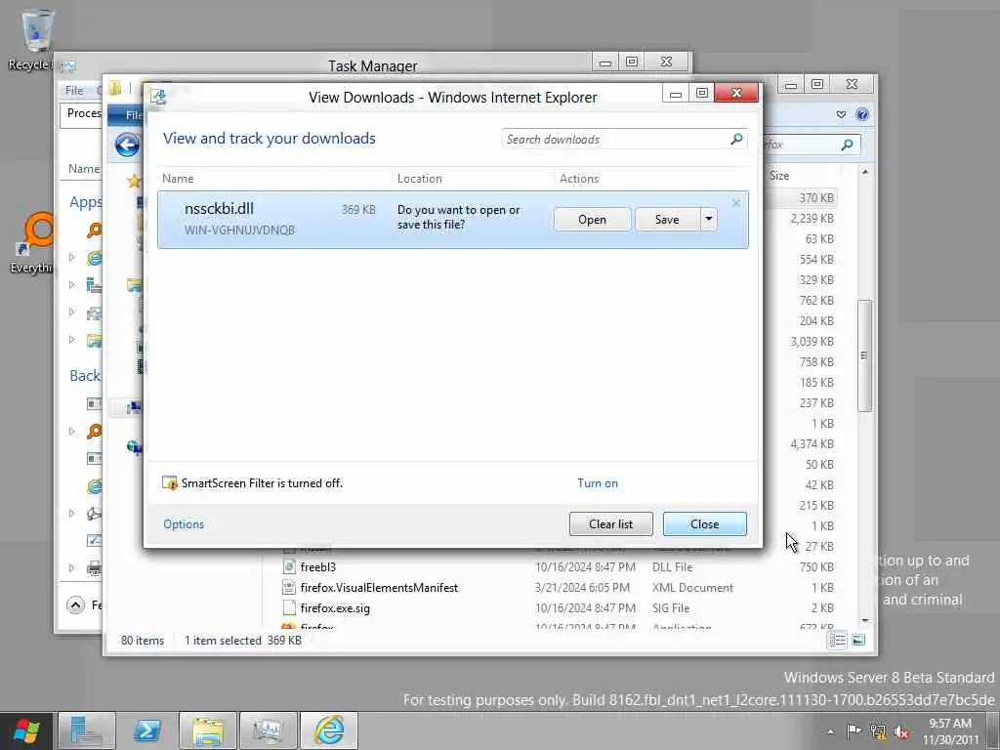Click the Location column header
The width and height of the screenshot is (1000, 750).
[x=420, y=179]
